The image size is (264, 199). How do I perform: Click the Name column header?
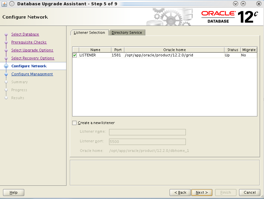[95, 50]
